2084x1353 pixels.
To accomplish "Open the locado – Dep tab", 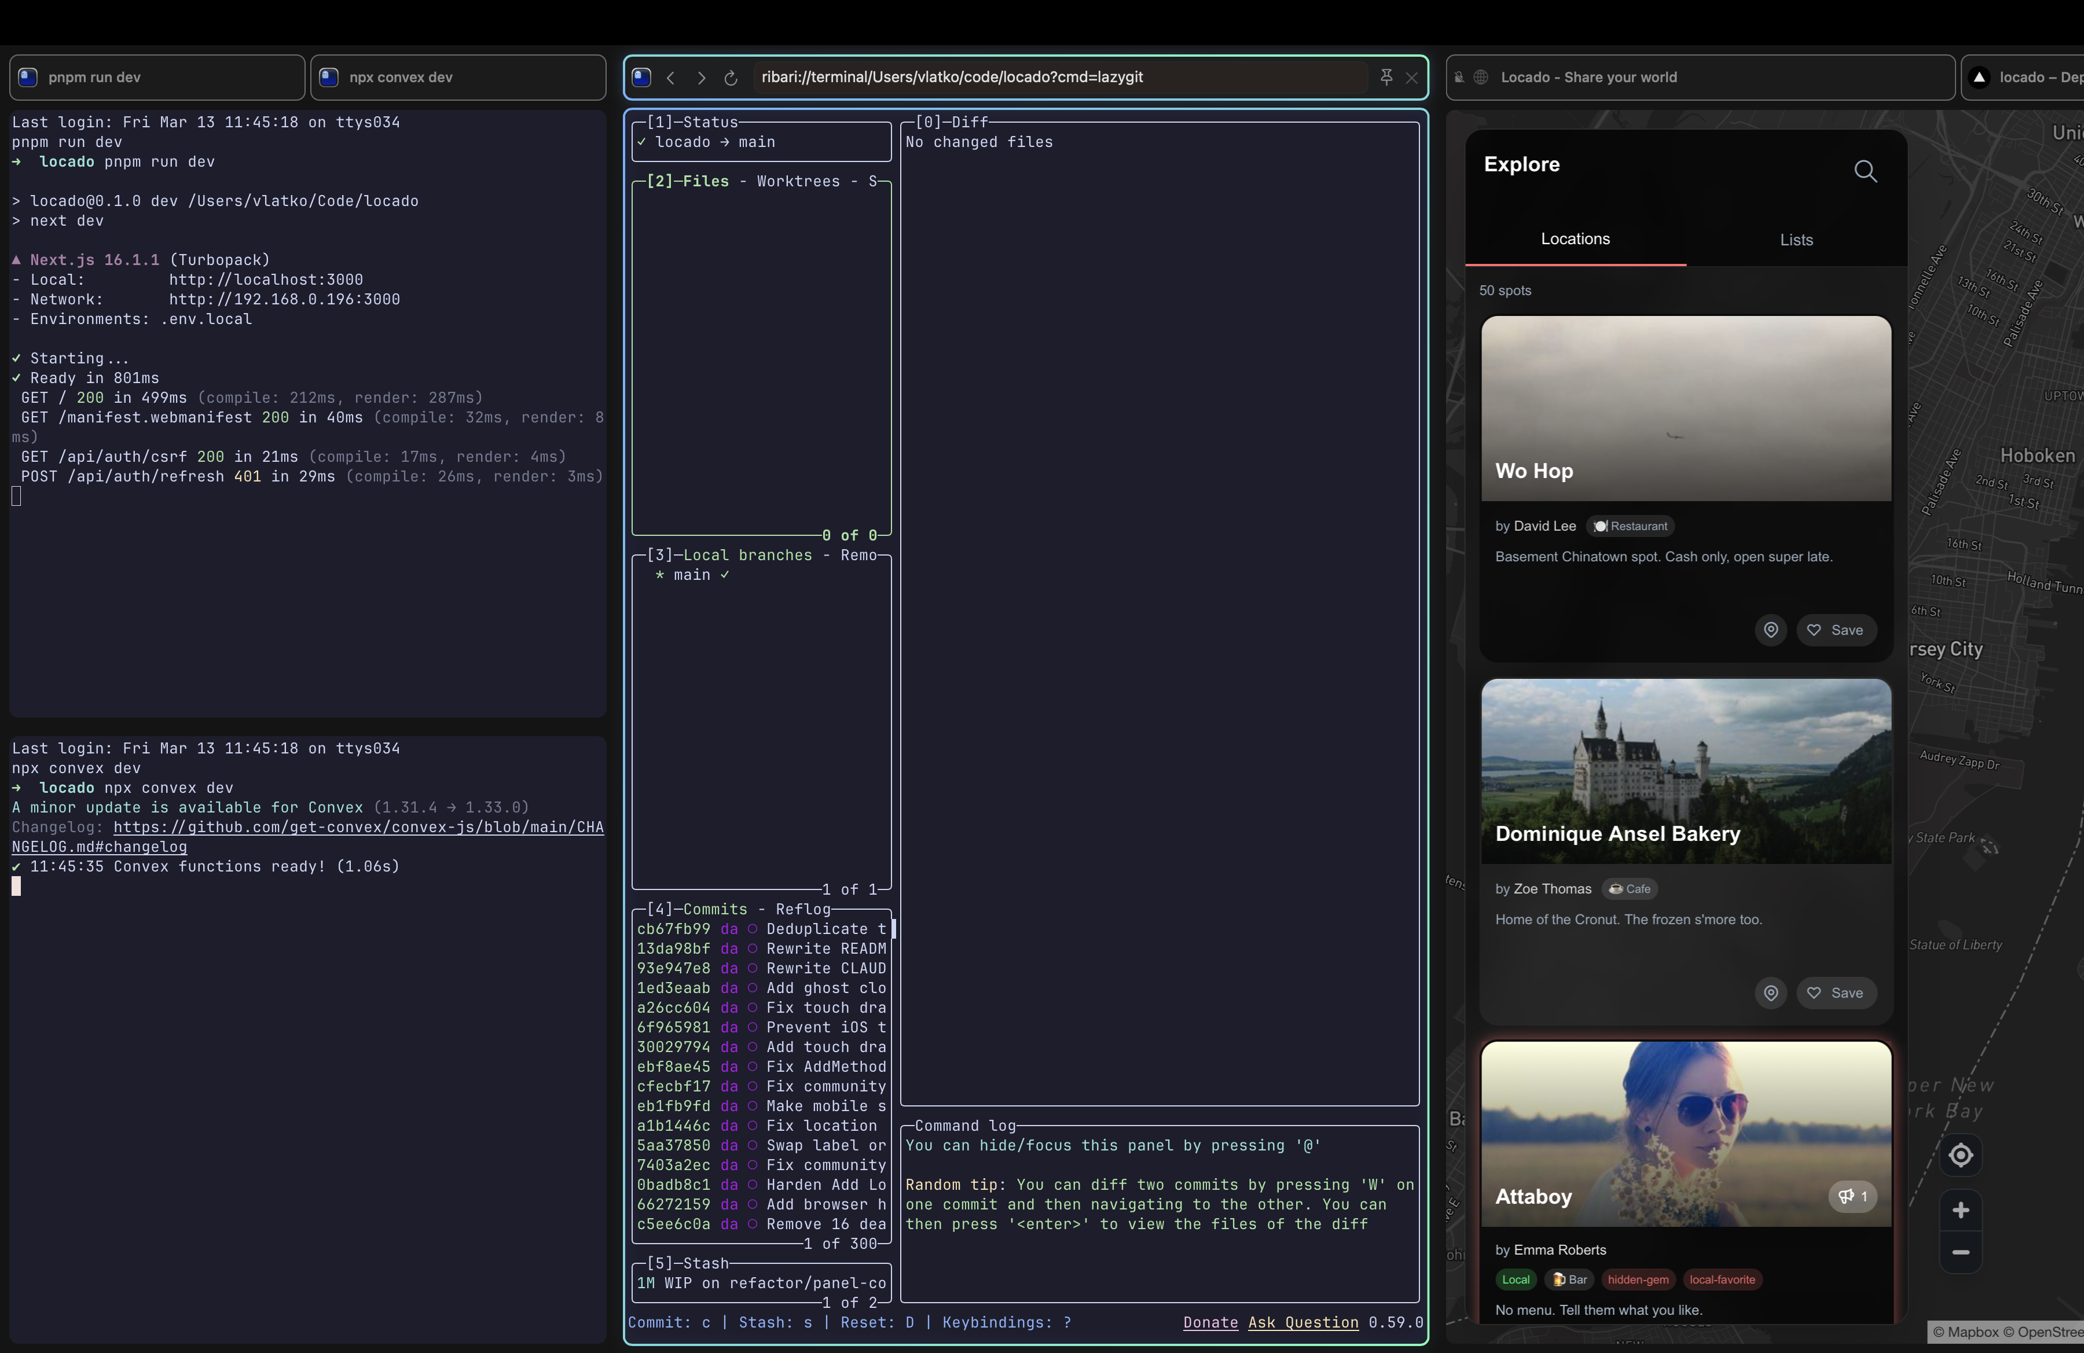I will pyautogui.click(x=2023, y=77).
